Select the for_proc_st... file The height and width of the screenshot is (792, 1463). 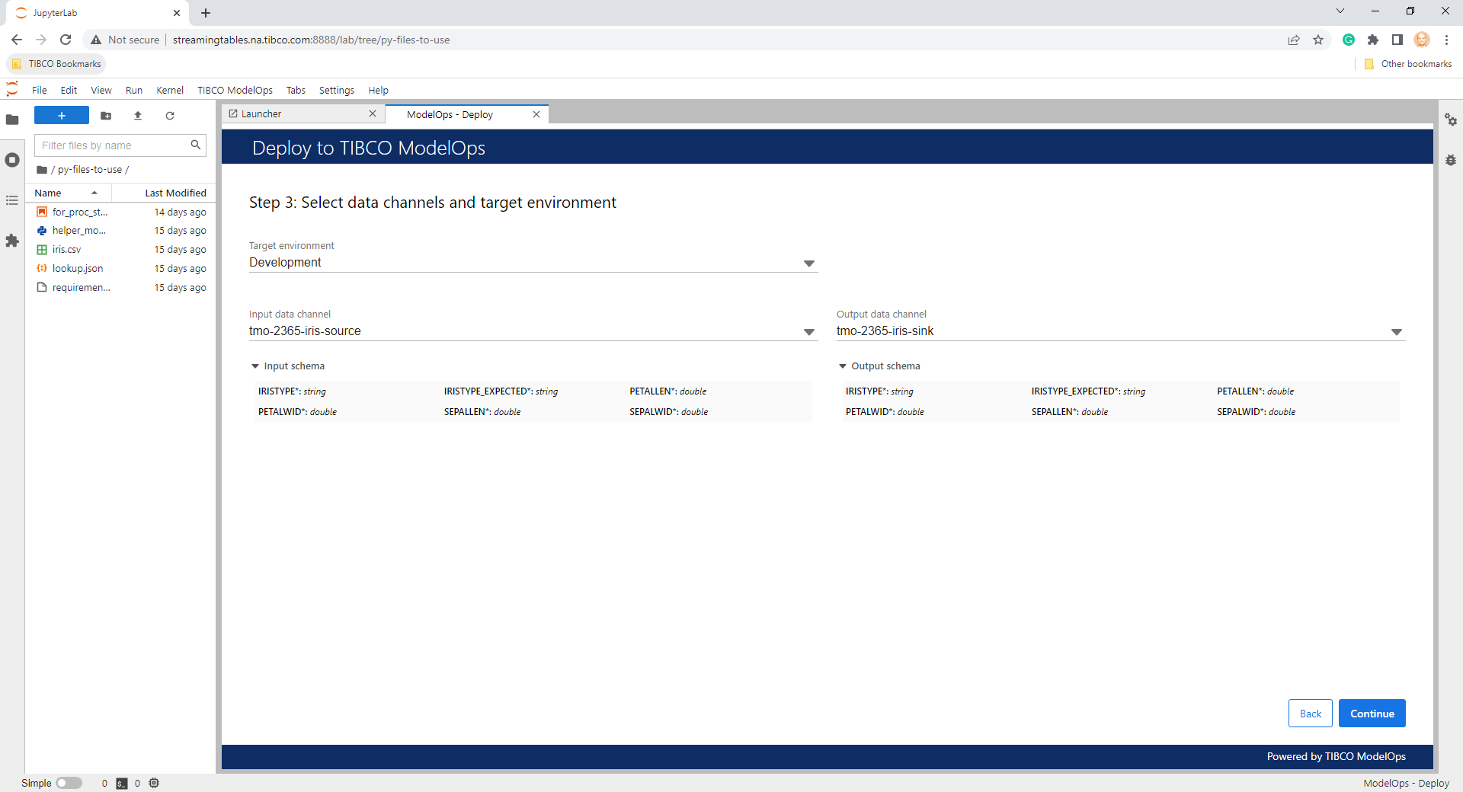[x=120, y=212]
